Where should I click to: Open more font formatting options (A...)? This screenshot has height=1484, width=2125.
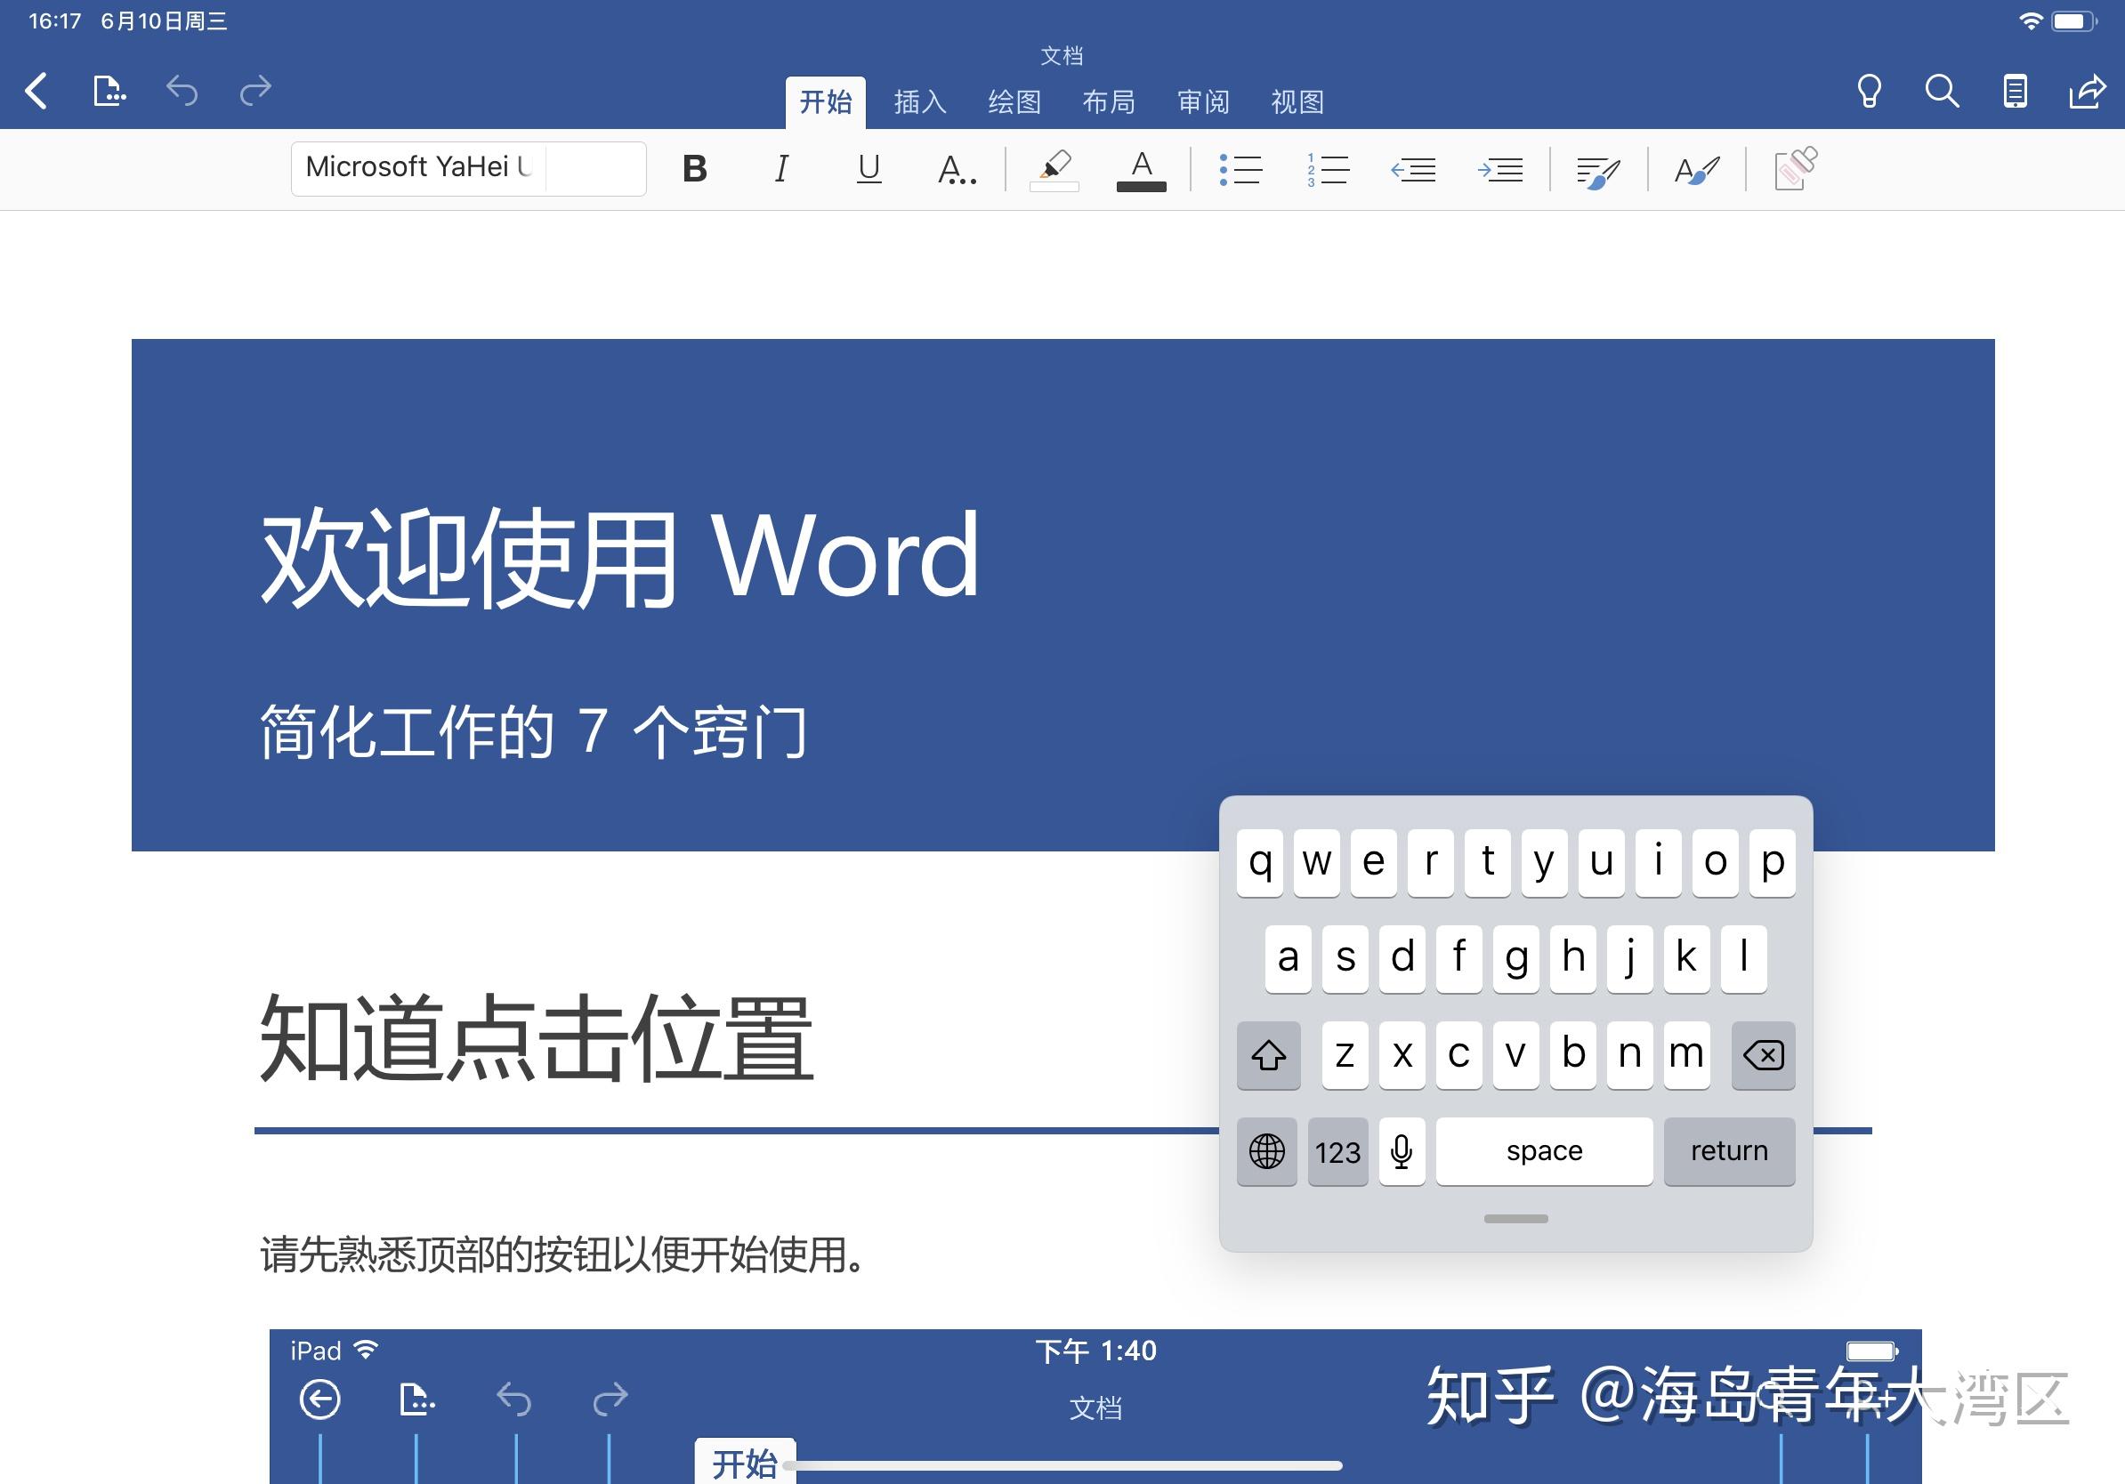(957, 169)
